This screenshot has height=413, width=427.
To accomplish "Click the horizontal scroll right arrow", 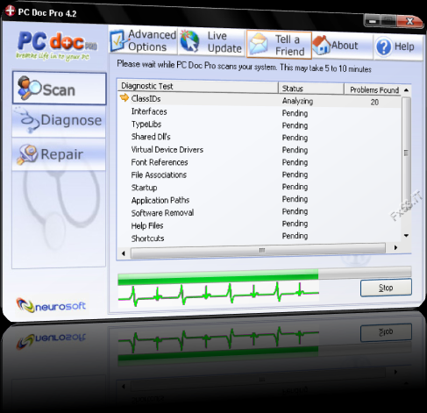I will point(395,247).
